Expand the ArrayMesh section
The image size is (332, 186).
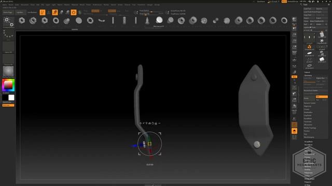[x=309, y=142]
